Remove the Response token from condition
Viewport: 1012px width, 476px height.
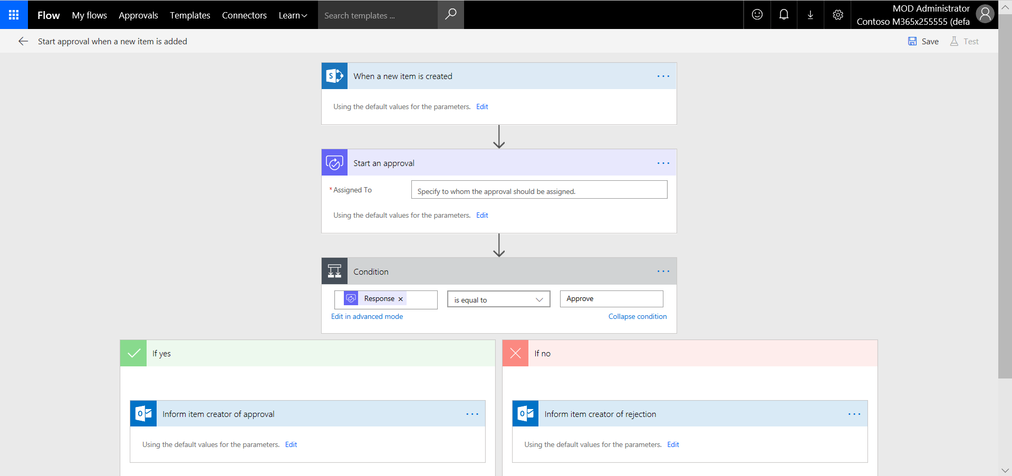[x=401, y=299]
